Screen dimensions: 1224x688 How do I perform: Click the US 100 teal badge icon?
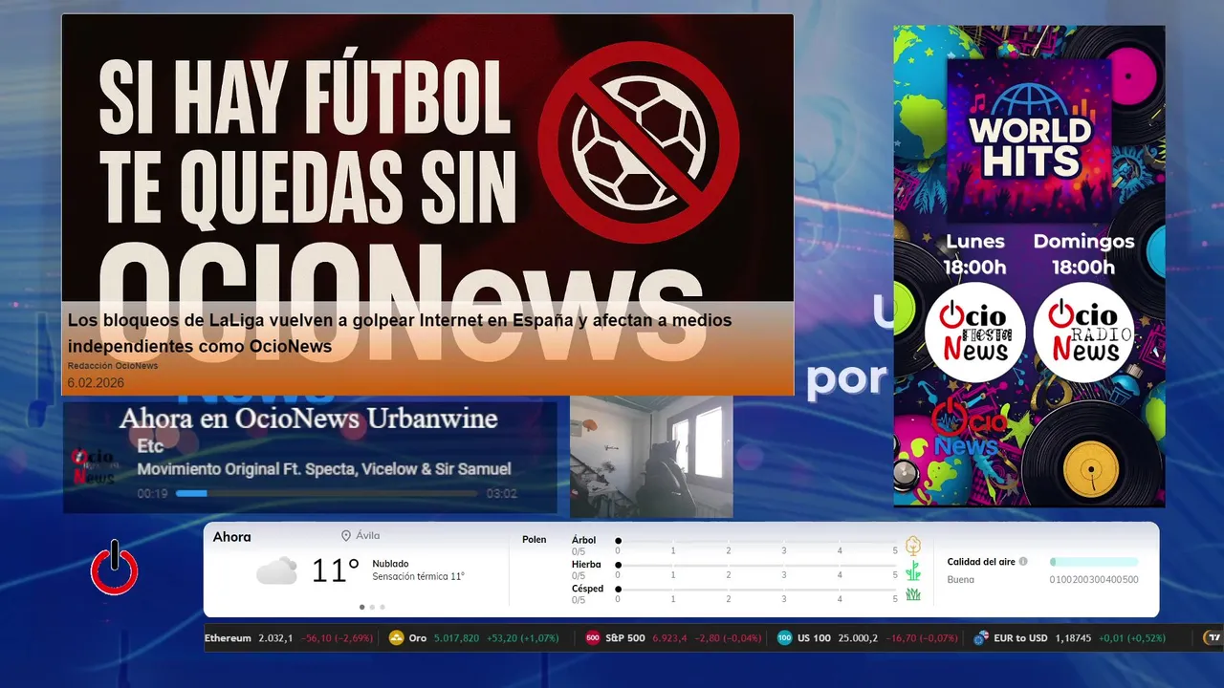click(x=785, y=638)
